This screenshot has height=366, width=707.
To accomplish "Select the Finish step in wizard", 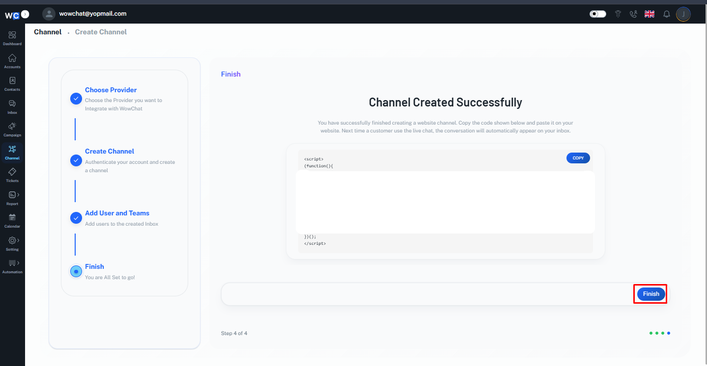I will tap(94, 266).
